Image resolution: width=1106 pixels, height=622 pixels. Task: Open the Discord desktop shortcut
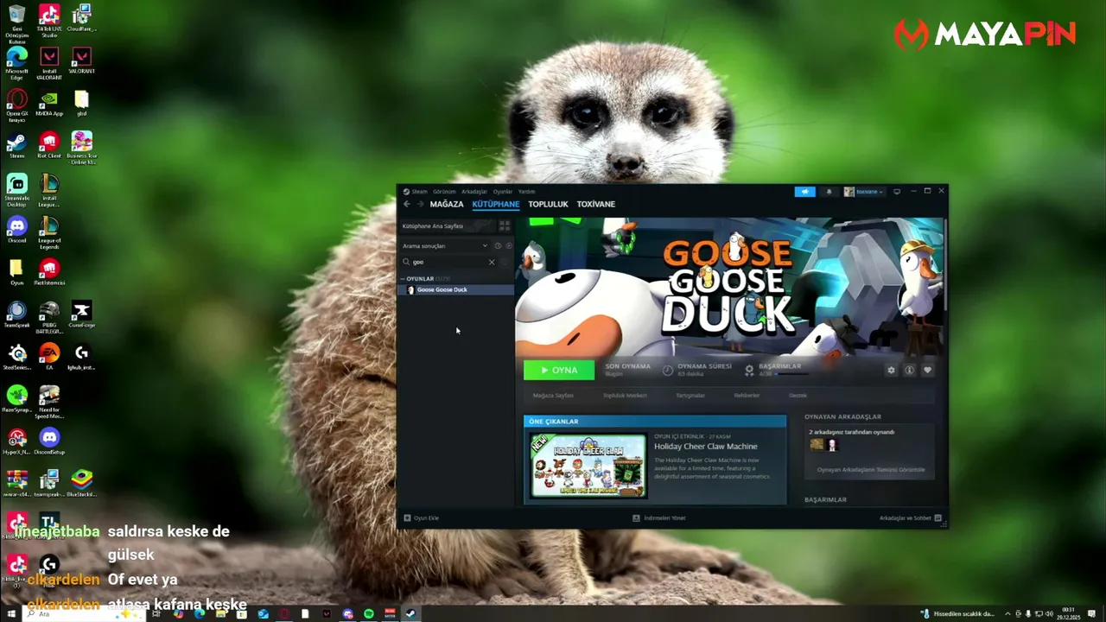pyautogui.click(x=16, y=230)
